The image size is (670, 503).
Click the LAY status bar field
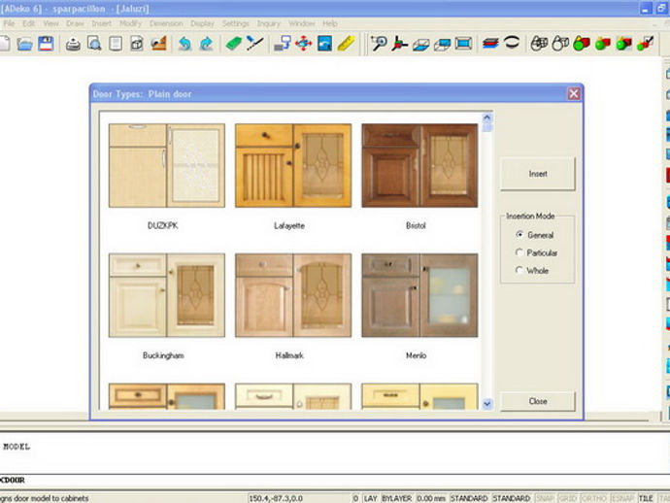point(370,498)
